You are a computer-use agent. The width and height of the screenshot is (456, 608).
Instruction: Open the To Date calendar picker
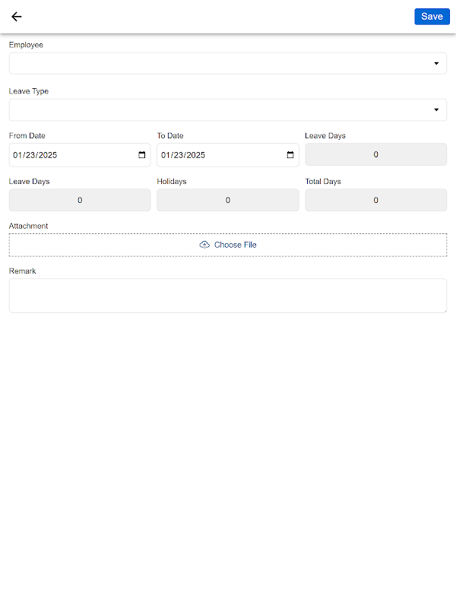[290, 155]
